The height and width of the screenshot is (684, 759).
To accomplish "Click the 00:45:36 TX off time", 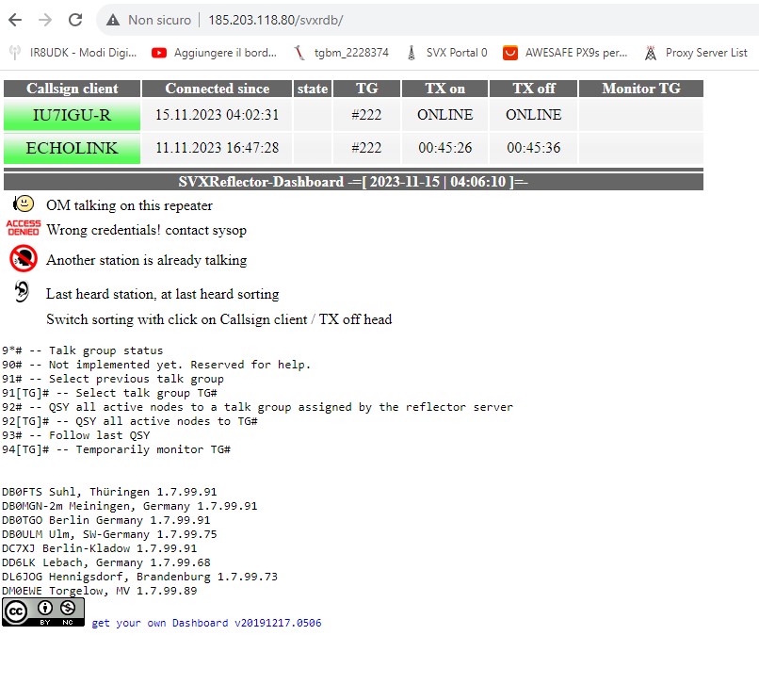I will [x=533, y=148].
